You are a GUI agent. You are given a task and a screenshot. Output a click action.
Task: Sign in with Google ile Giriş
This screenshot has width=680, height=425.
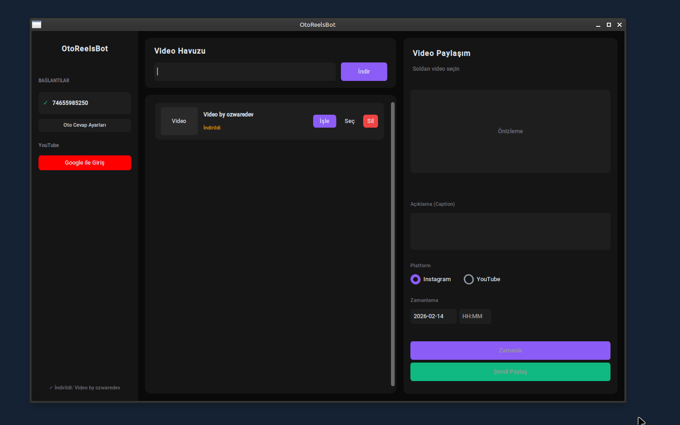click(x=85, y=163)
